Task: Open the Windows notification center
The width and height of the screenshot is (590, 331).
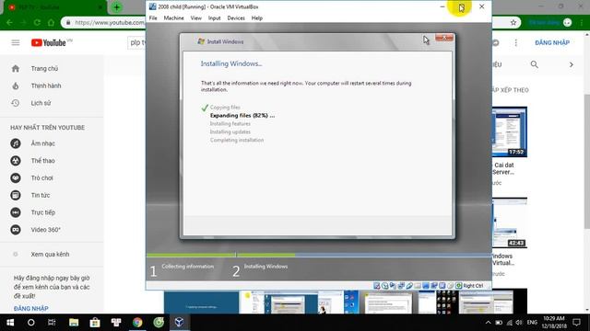Action: pyautogui.click(x=576, y=323)
